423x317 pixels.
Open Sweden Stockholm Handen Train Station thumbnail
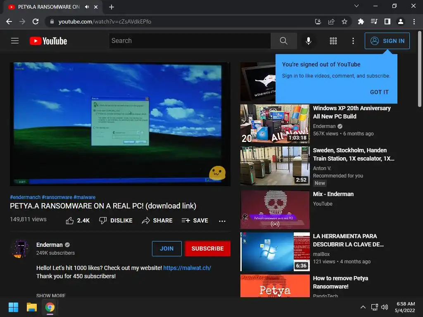pyautogui.click(x=275, y=166)
